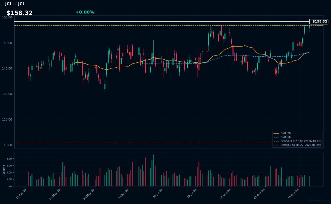Click the 14 Apr '26 date label

[22, 194]
